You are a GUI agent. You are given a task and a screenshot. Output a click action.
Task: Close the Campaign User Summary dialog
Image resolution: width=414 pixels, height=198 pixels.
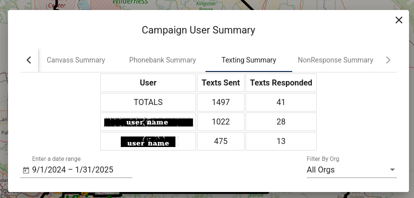(398, 20)
